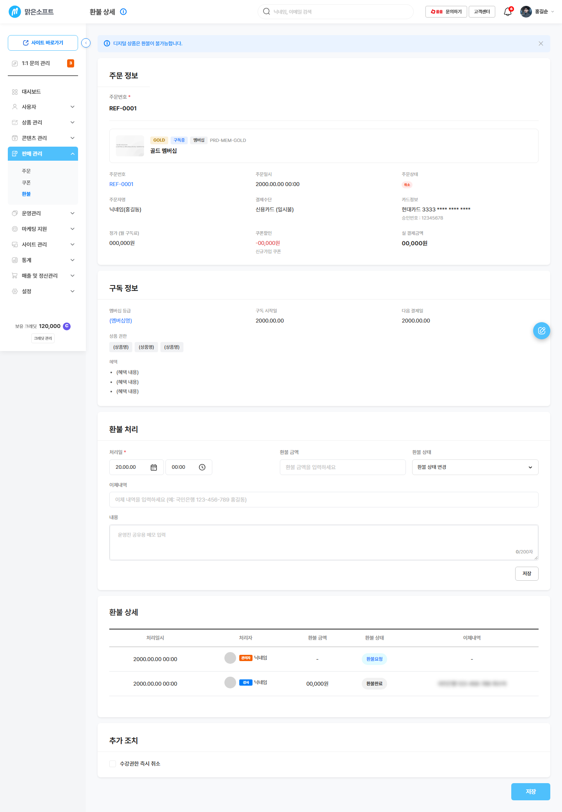Click the credit coin icon beside 120,000
The width and height of the screenshot is (562, 812).
tap(67, 326)
